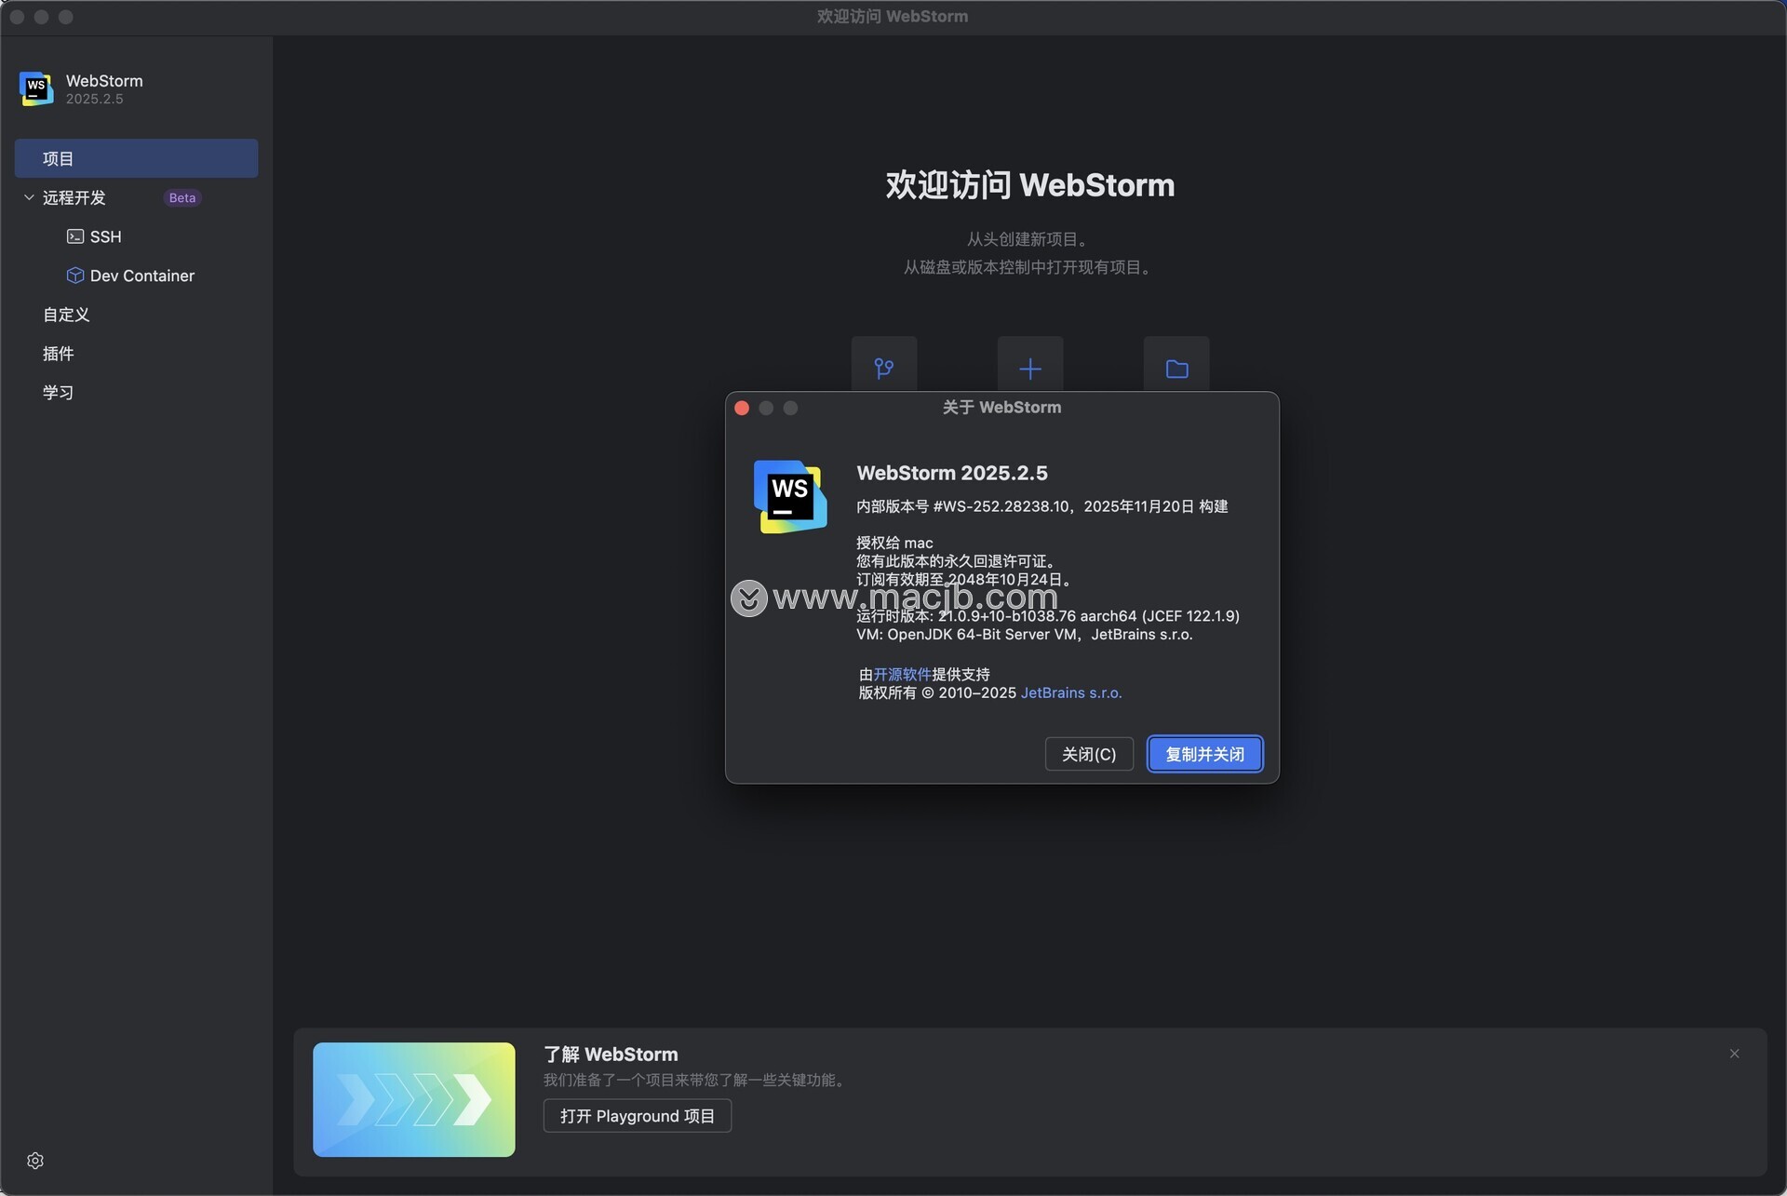Select the 项目 sidebar tab
Image resolution: width=1787 pixels, height=1196 pixels.
136,158
